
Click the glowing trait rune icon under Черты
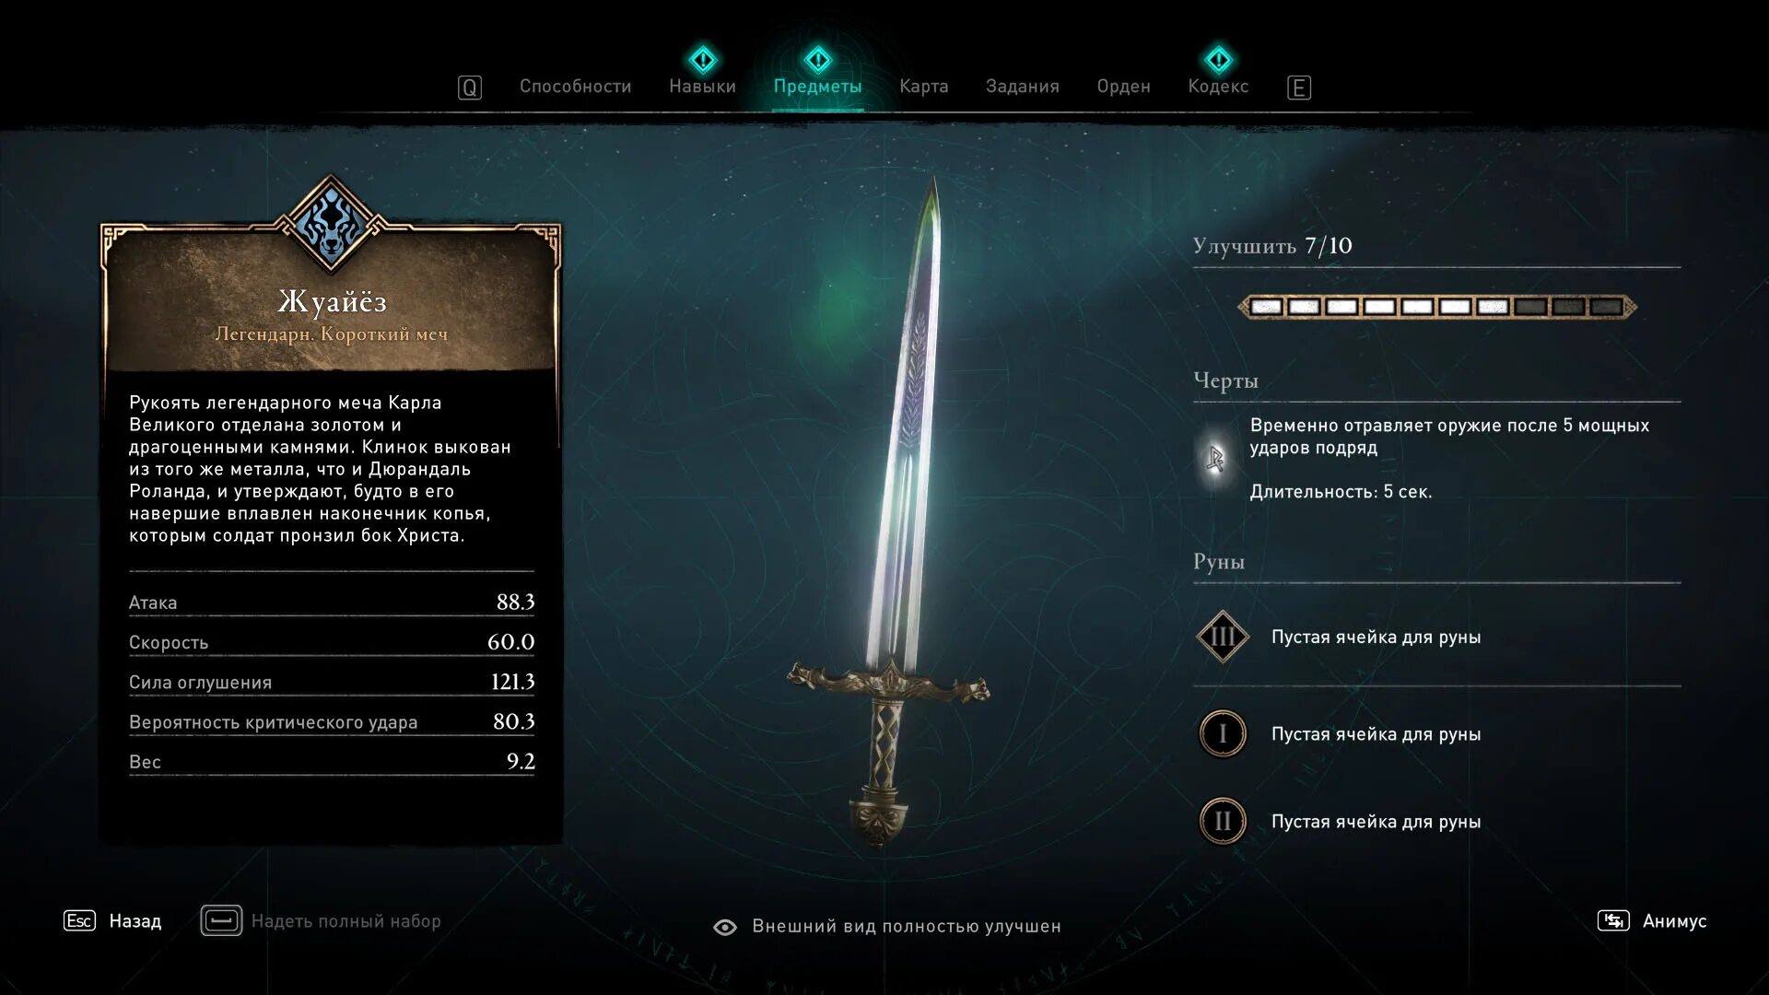(x=1216, y=458)
